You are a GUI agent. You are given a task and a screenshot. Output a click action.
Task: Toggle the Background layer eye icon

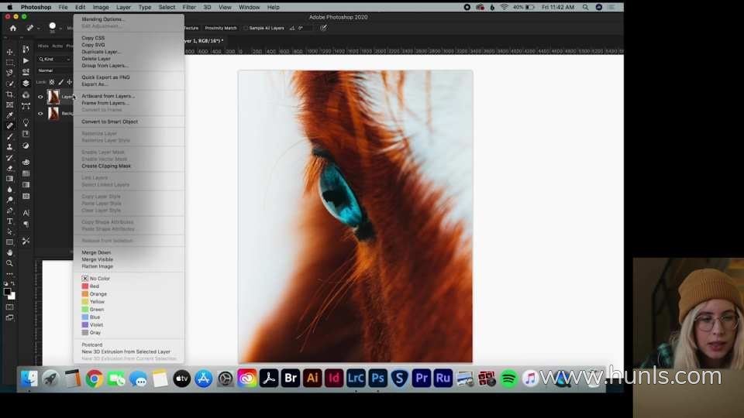[x=40, y=113]
